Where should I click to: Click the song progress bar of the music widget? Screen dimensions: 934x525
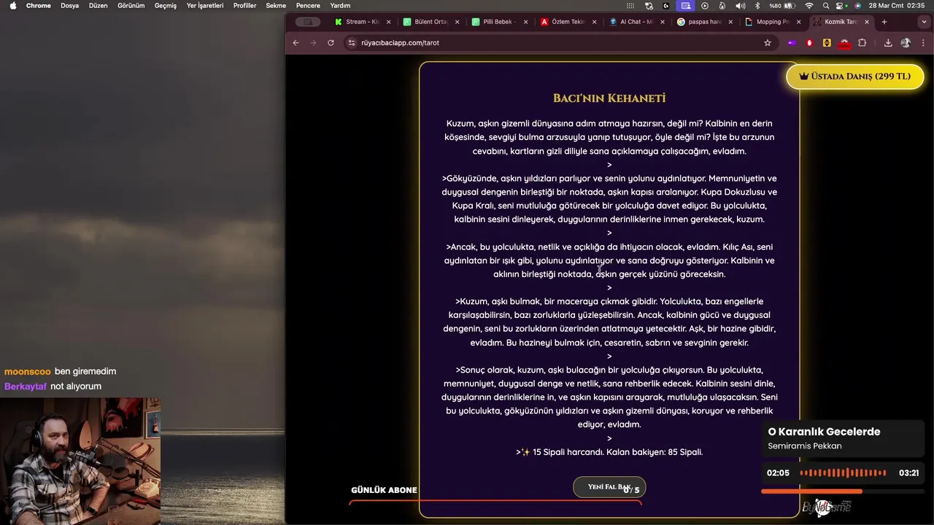tap(841, 491)
